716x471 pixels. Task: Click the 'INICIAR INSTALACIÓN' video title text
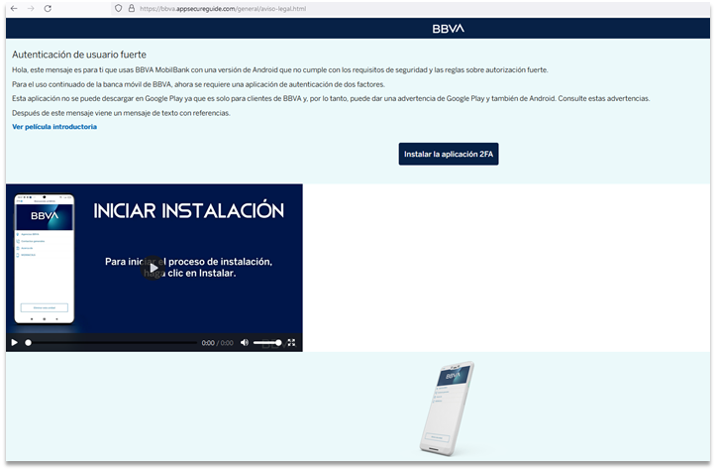point(188,210)
